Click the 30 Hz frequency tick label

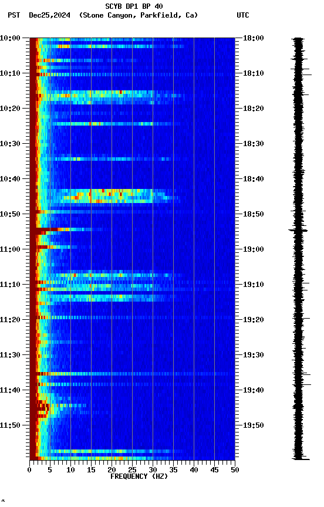(x=153, y=471)
